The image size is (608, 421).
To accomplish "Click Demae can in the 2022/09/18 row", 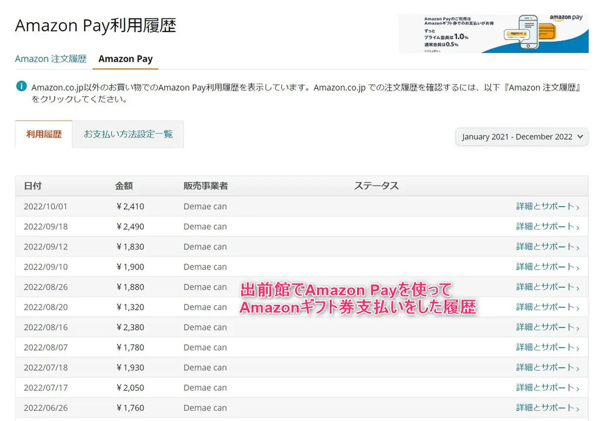I will 205,227.
